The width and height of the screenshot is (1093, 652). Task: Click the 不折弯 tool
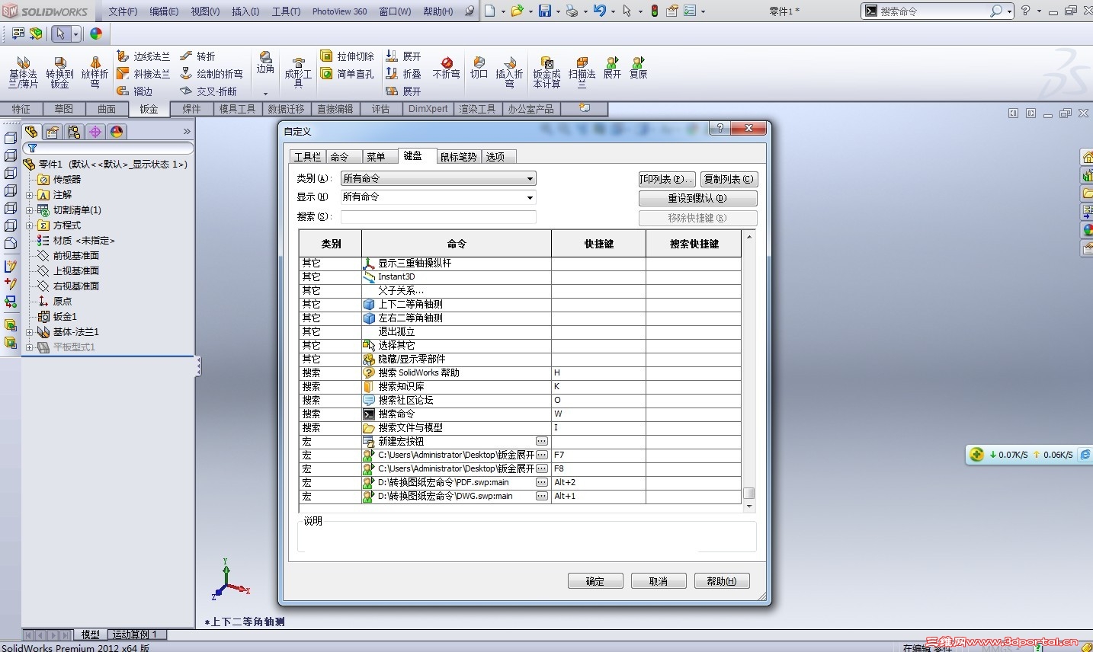coord(446,69)
